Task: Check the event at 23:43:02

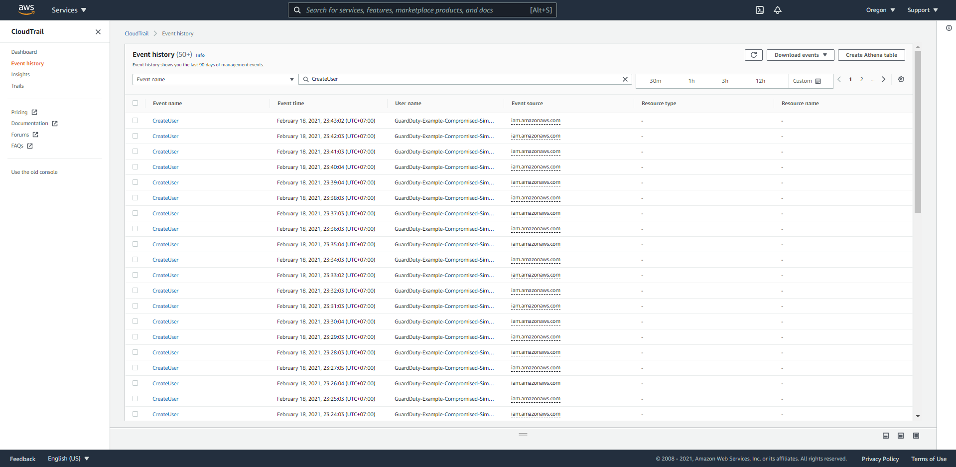Action: (x=135, y=121)
